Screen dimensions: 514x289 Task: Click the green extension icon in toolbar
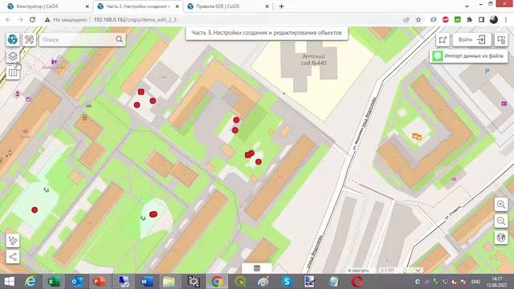pos(457,19)
